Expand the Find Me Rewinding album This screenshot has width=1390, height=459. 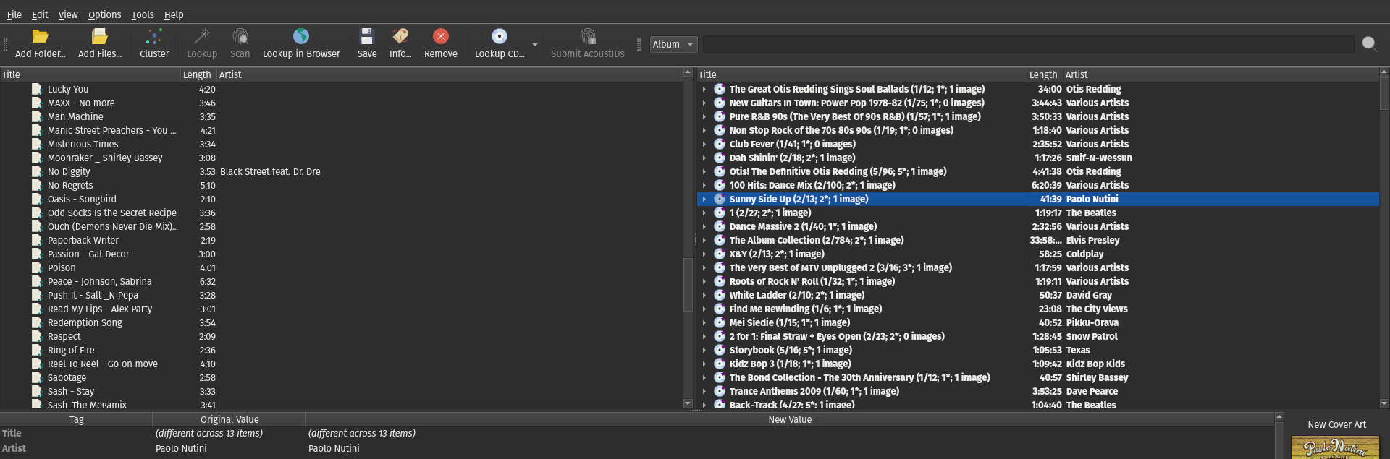704,309
